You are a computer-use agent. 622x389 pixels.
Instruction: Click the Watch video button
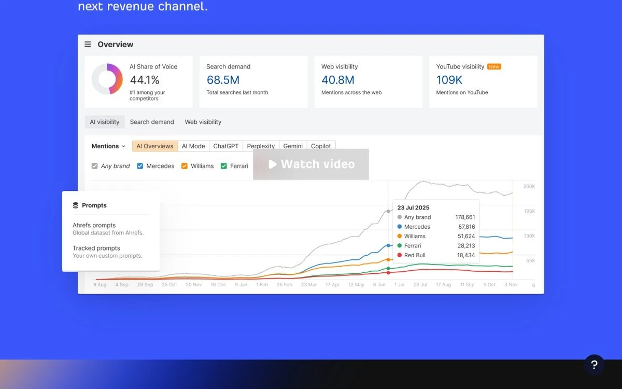click(311, 164)
